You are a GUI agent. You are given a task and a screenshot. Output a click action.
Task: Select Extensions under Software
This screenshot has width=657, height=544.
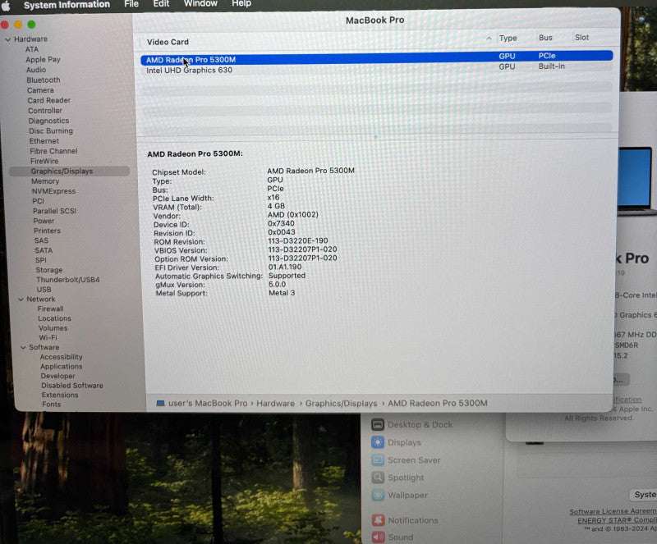point(59,395)
